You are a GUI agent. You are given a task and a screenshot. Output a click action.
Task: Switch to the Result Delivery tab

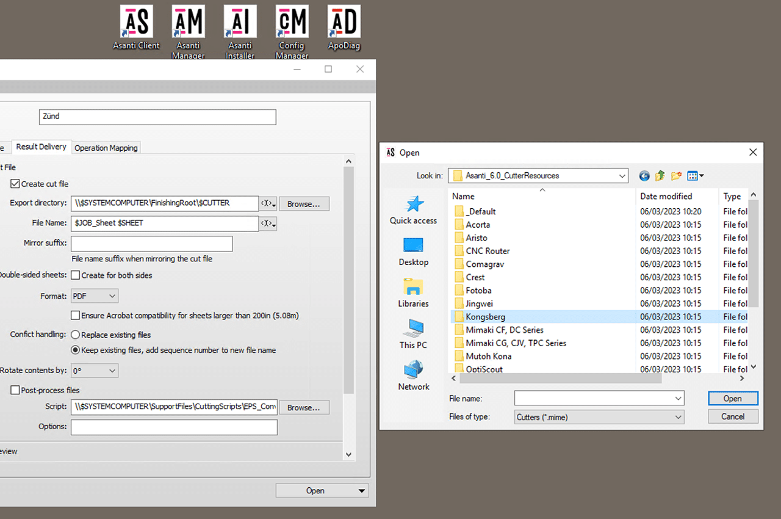click(x=41, y=147)
